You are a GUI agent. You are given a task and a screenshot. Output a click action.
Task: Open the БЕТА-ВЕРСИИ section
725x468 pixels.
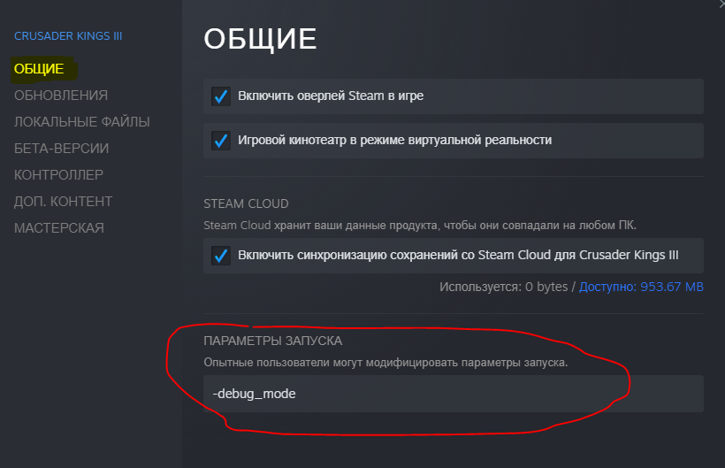(62, 148)
